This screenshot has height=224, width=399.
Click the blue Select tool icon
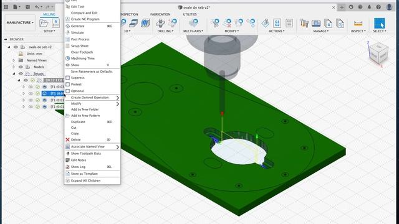(x=380, y=23)
